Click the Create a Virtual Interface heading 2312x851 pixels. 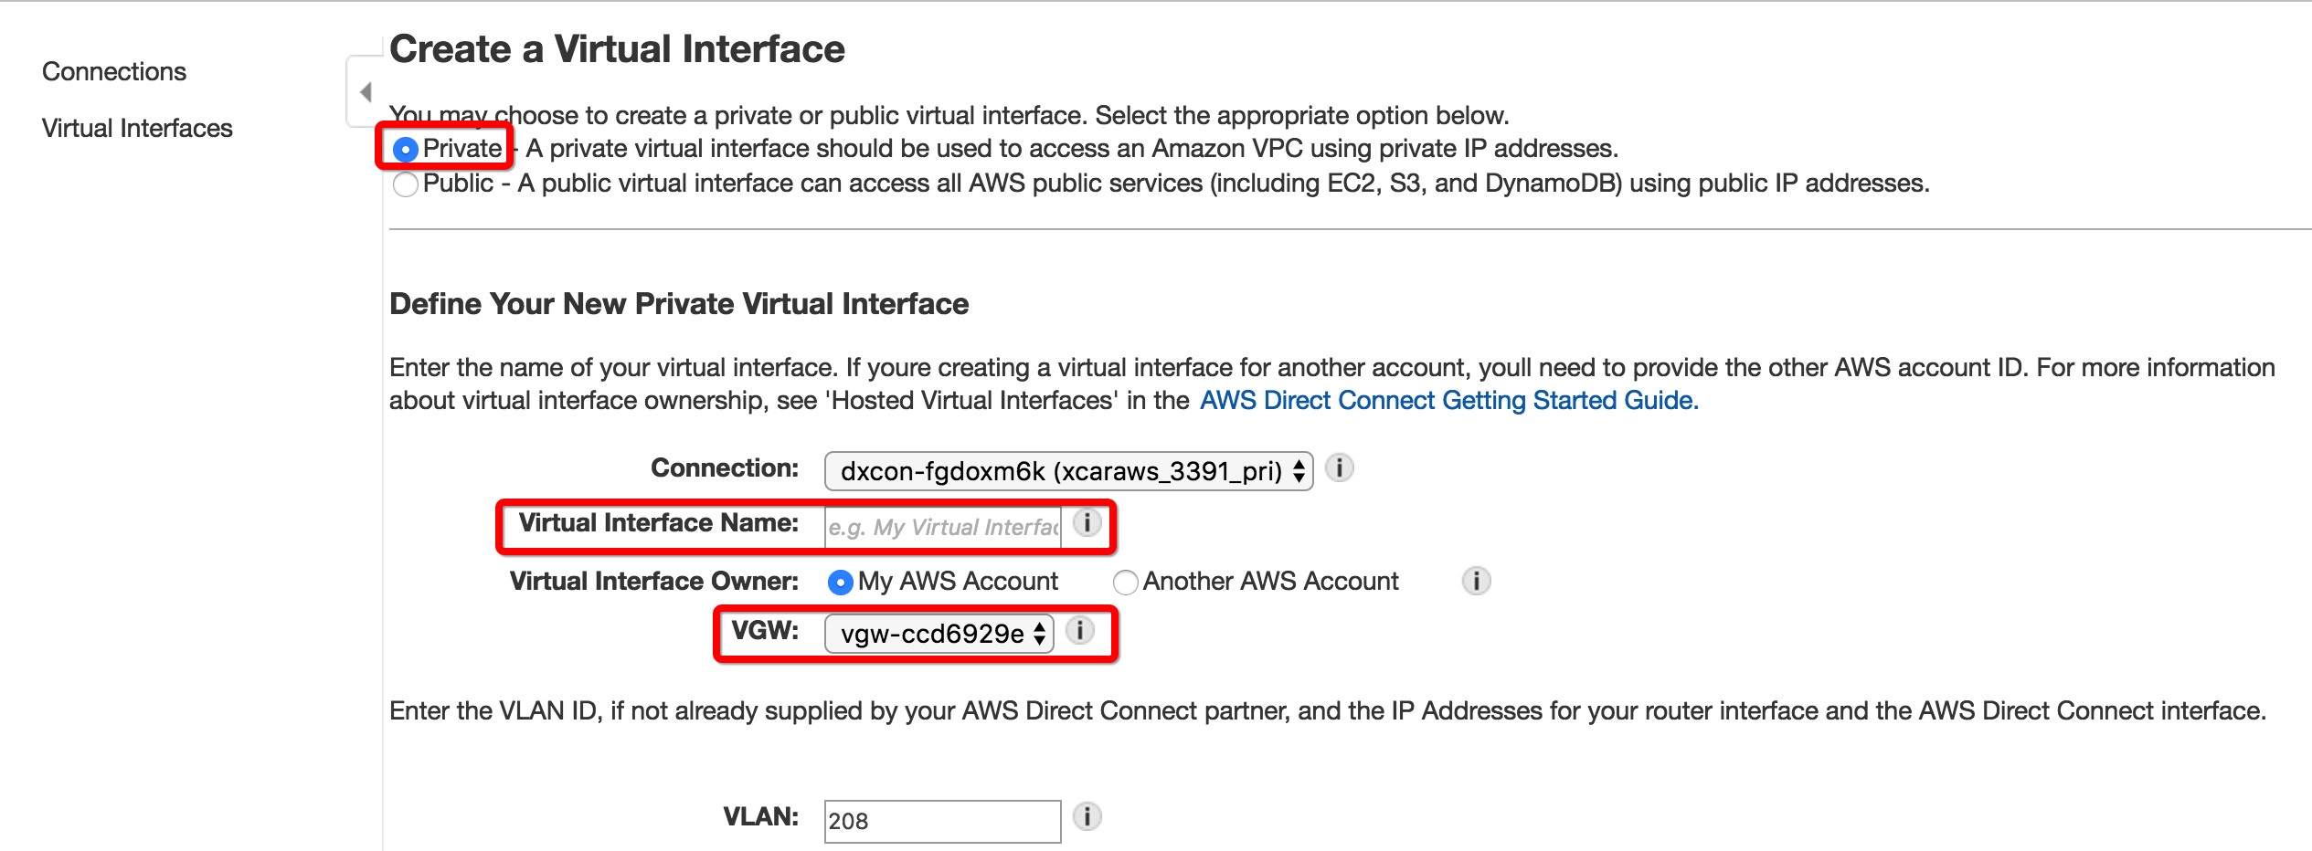(617, 49)
